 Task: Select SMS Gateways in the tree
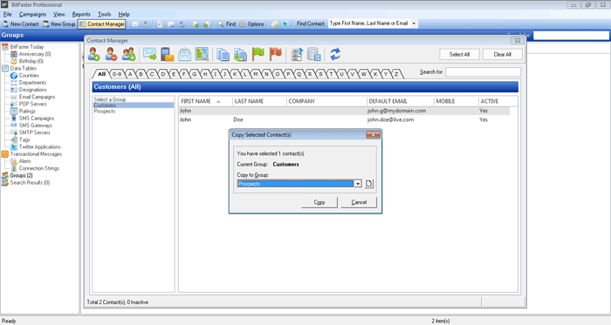click(36, 125)
